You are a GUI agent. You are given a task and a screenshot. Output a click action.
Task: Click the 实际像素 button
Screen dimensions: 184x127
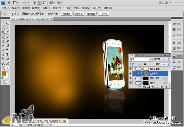coord(66,14)
